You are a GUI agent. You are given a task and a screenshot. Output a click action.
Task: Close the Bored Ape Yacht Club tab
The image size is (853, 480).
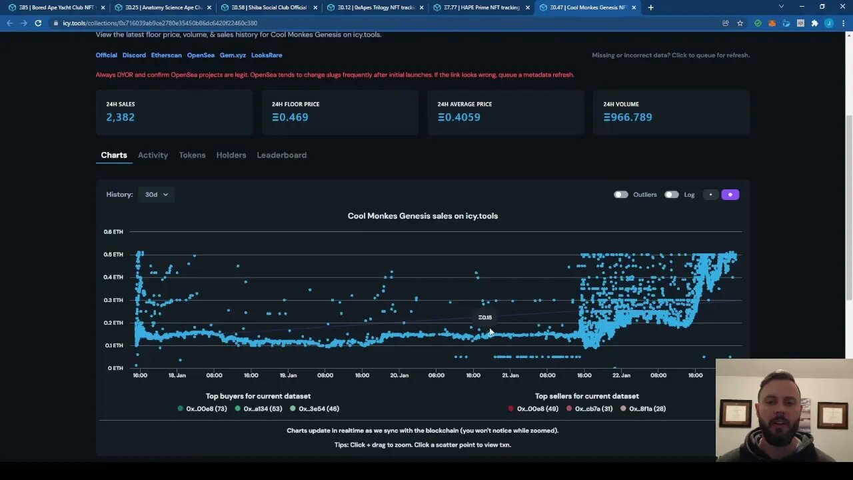point(103,7)
